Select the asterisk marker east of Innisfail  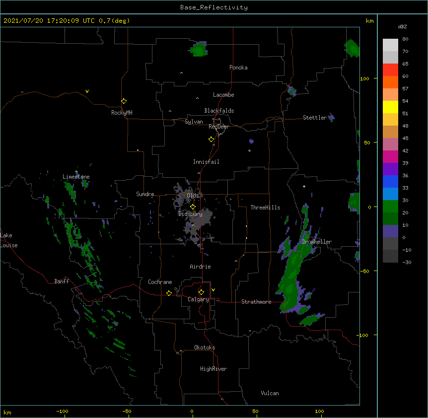coord(249,150)
